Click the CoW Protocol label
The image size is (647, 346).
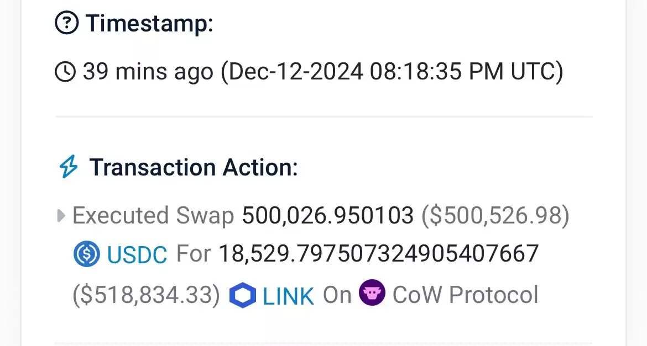466,295
